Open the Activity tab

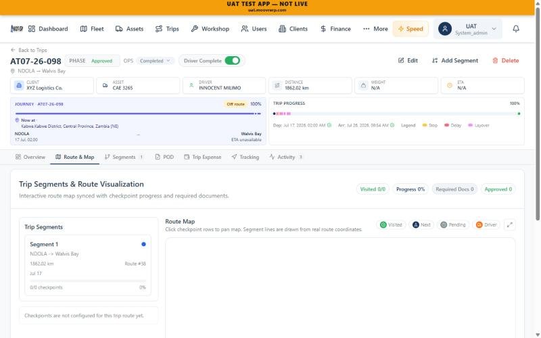pyautogui.click(x=286, y=157)
